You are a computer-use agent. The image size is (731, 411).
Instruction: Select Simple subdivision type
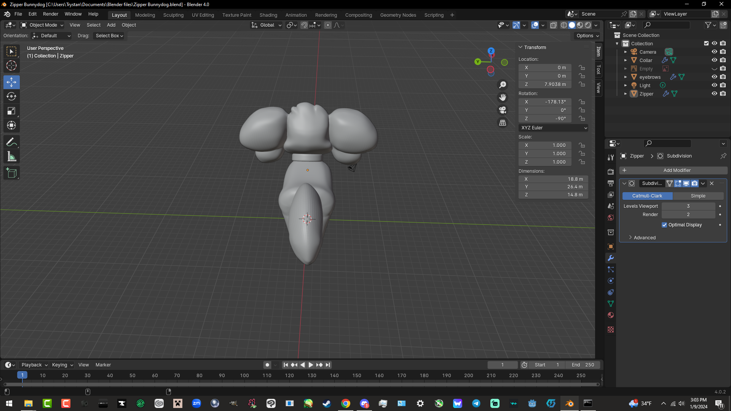[x=698, y=196]
